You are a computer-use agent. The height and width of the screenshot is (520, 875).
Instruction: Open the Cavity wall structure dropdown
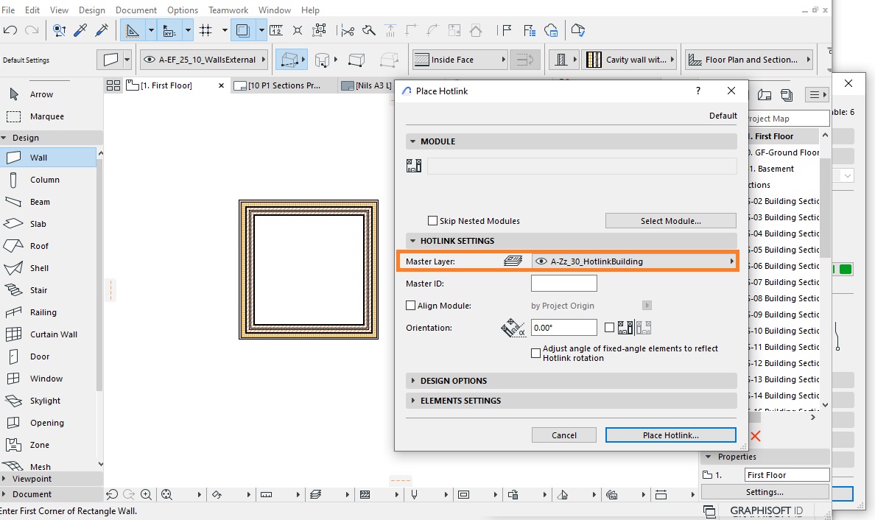(x=630, y=60)
